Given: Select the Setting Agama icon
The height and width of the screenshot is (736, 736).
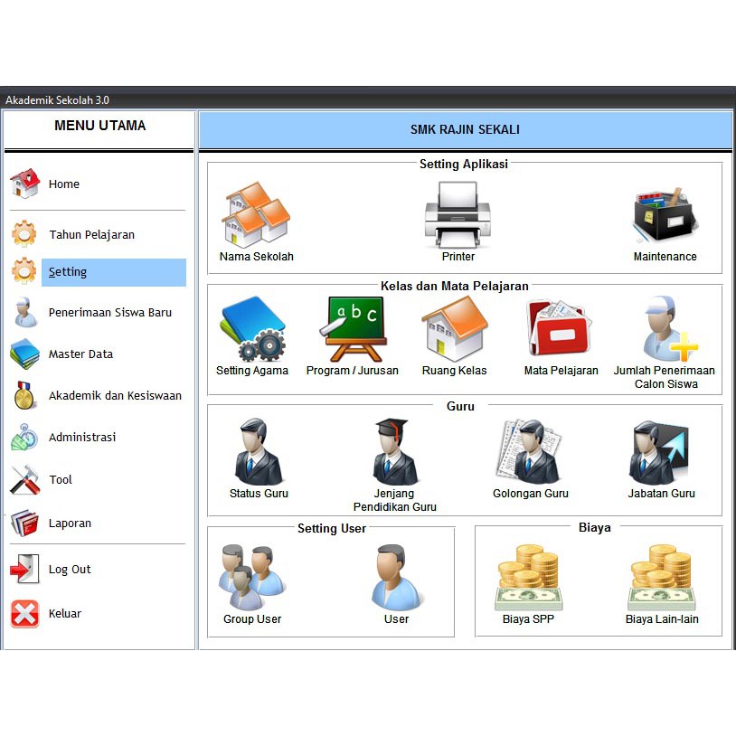Looking at the screenshot, I should [251, 330].
